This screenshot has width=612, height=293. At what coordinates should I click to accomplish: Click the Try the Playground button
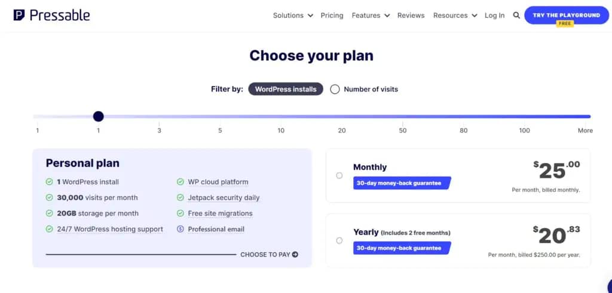[567, 15]
